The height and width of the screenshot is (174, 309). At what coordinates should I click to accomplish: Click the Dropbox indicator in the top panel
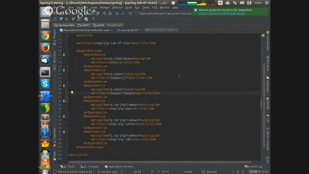pyautogui.click(x=173, y=3)
